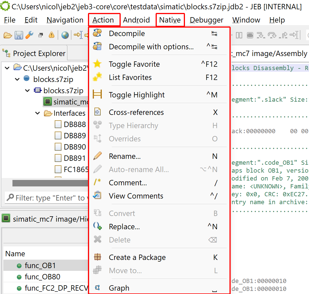Select the simatic_mc7 image unit in Project Explorer
This screenshot has width=309, height=294.
coord(66,102)
